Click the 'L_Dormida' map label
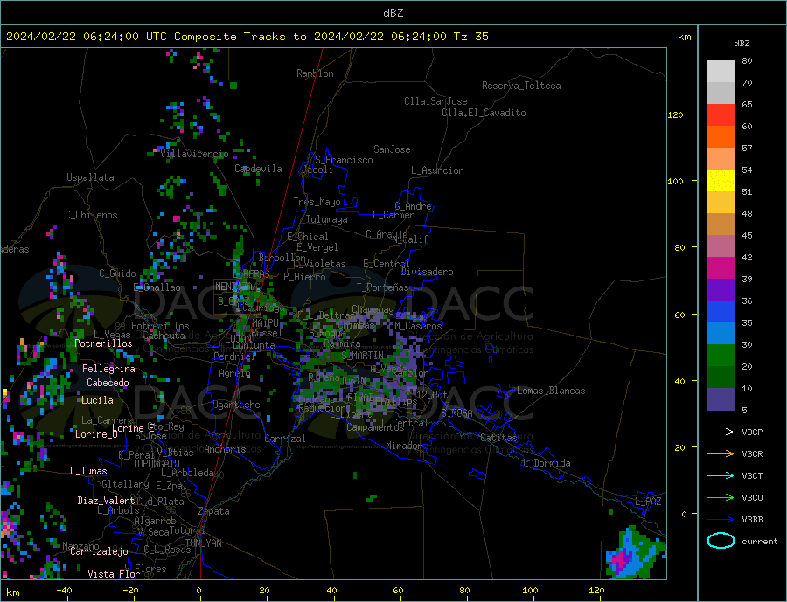The image size is (787, 602). (x=547, y=463)
